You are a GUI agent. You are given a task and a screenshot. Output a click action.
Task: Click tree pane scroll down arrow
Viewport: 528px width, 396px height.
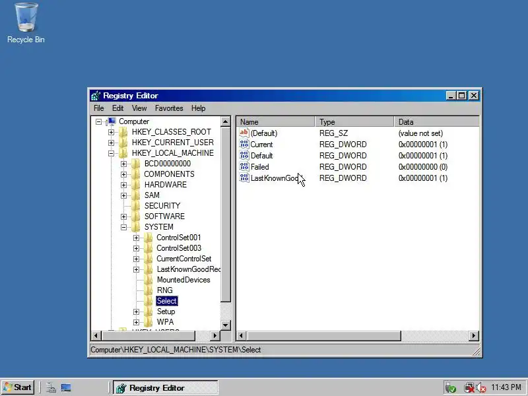[226, 325]
